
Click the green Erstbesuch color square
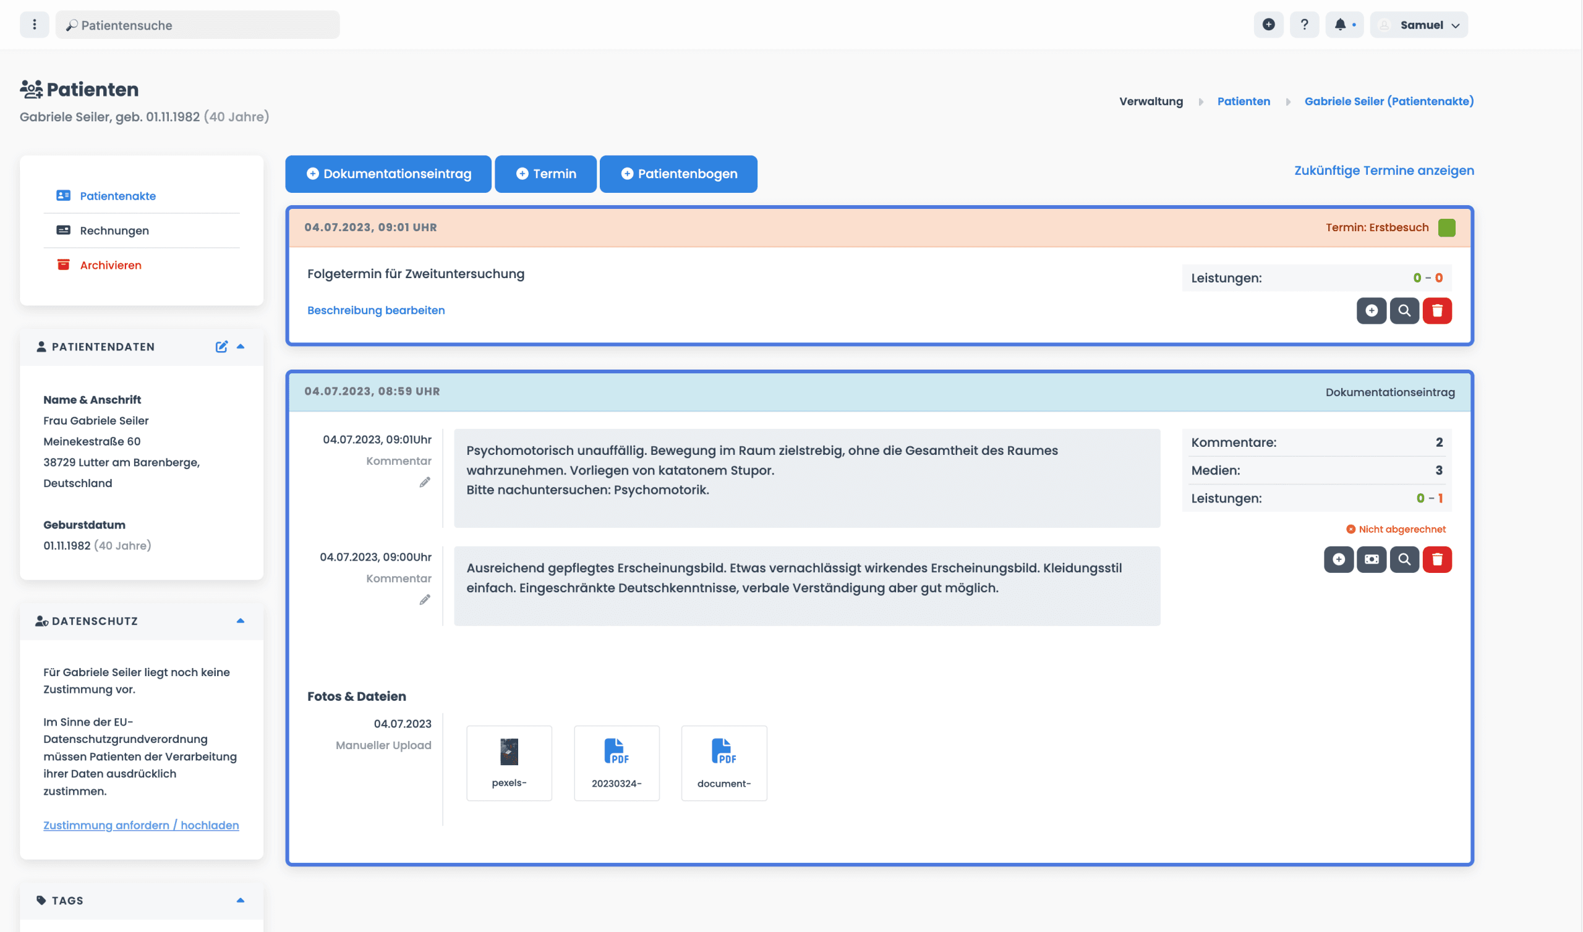[x=1447, y=227]
